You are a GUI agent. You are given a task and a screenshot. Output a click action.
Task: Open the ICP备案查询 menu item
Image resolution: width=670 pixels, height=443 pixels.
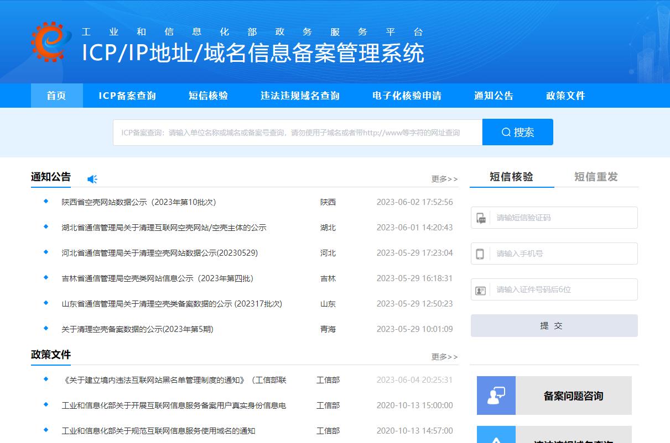pos(127,96)
